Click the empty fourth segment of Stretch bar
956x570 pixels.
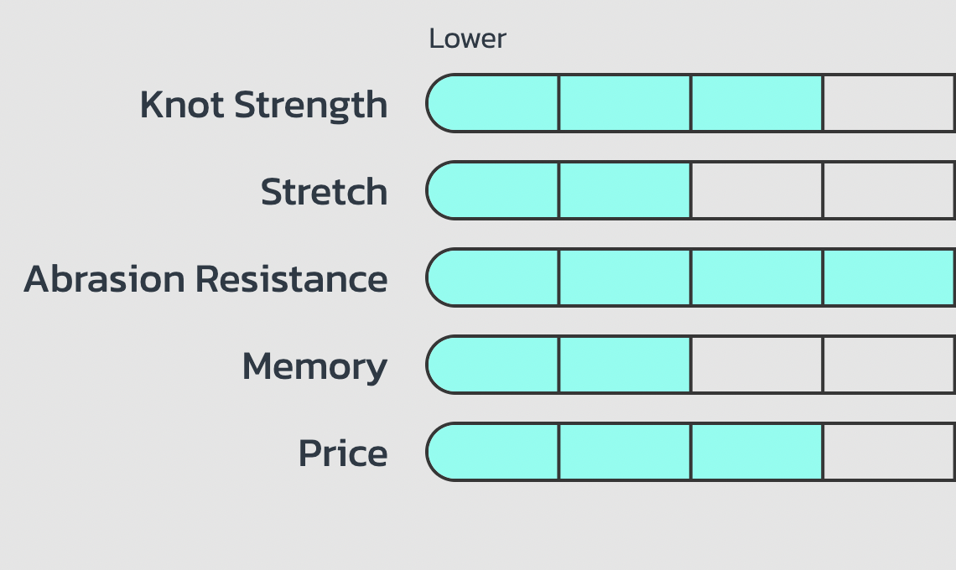pos(889,190)
